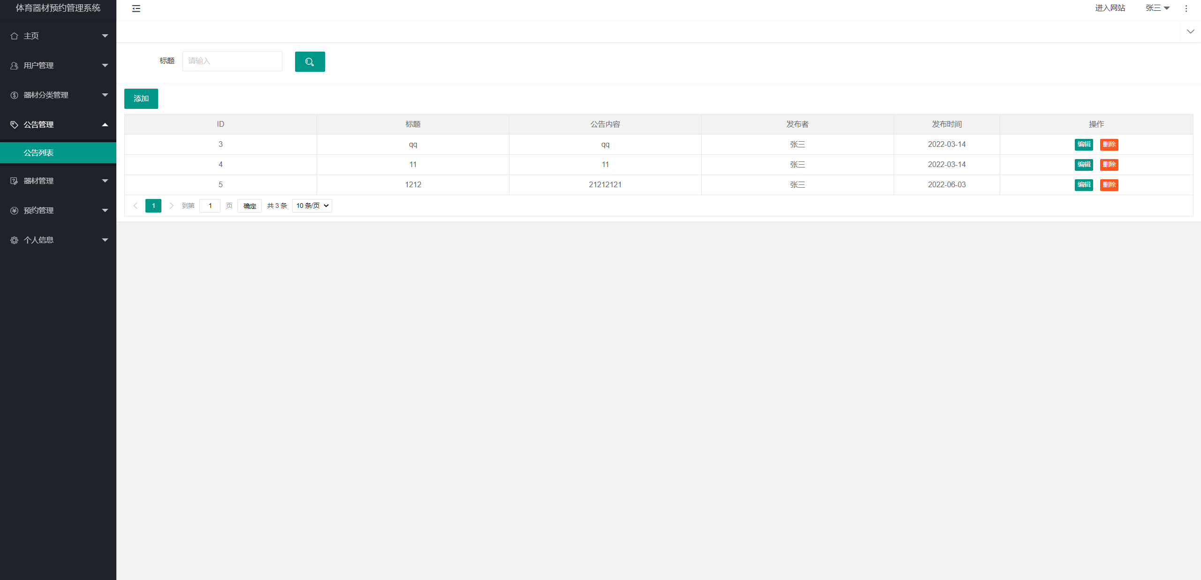Click the home icon beside 主页

click(14, 36)
